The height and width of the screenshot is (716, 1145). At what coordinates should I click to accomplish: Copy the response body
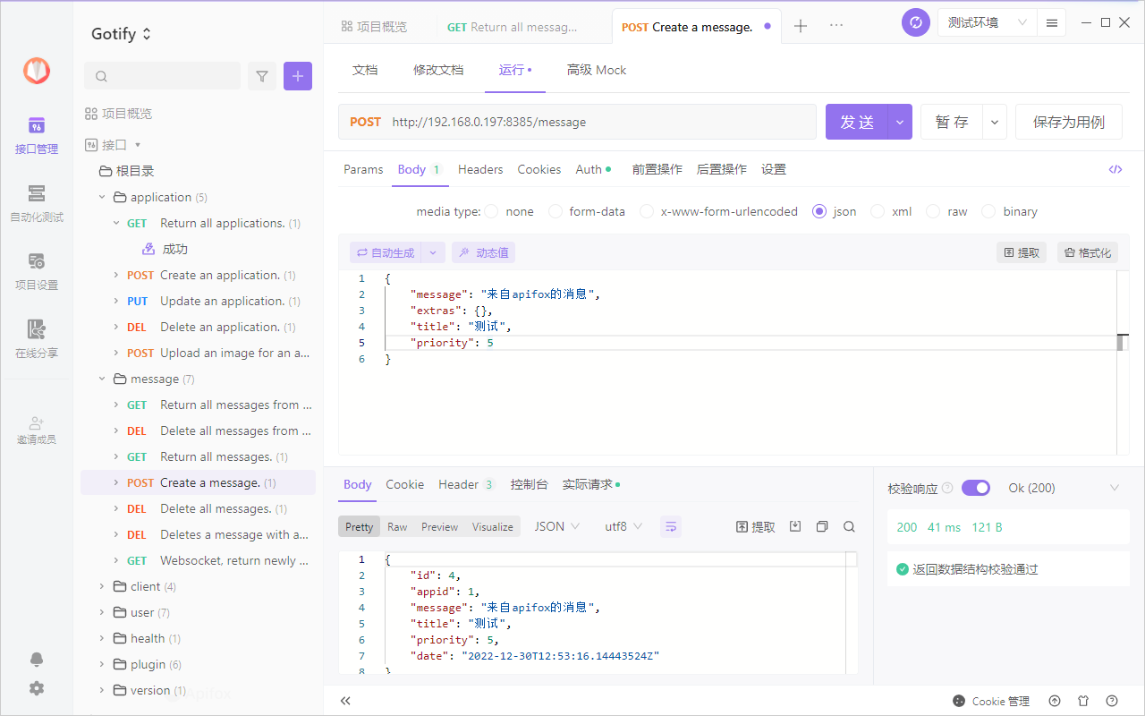(x=822, y=526)
